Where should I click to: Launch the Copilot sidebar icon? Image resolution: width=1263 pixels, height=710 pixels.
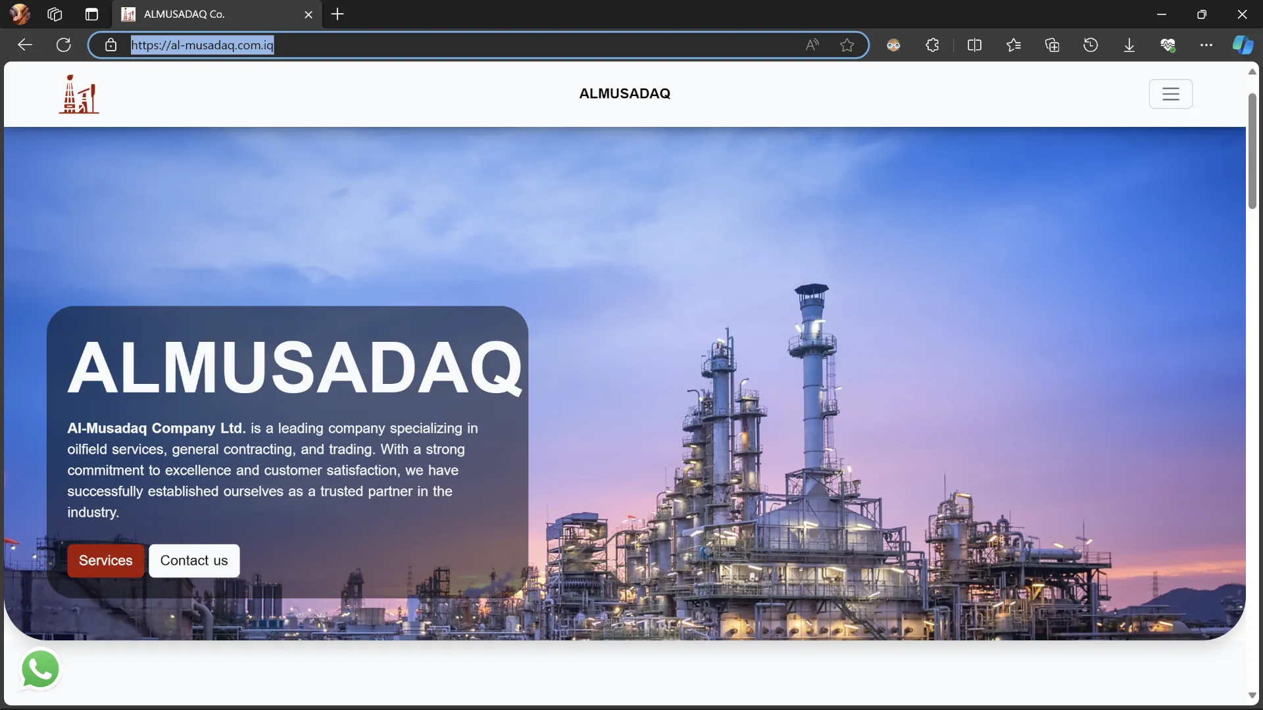coord(1242,45)
